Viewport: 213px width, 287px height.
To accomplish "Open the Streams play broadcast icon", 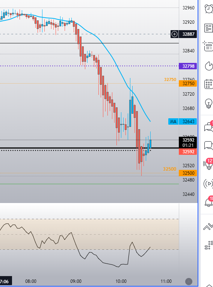I will click(208, 183).
